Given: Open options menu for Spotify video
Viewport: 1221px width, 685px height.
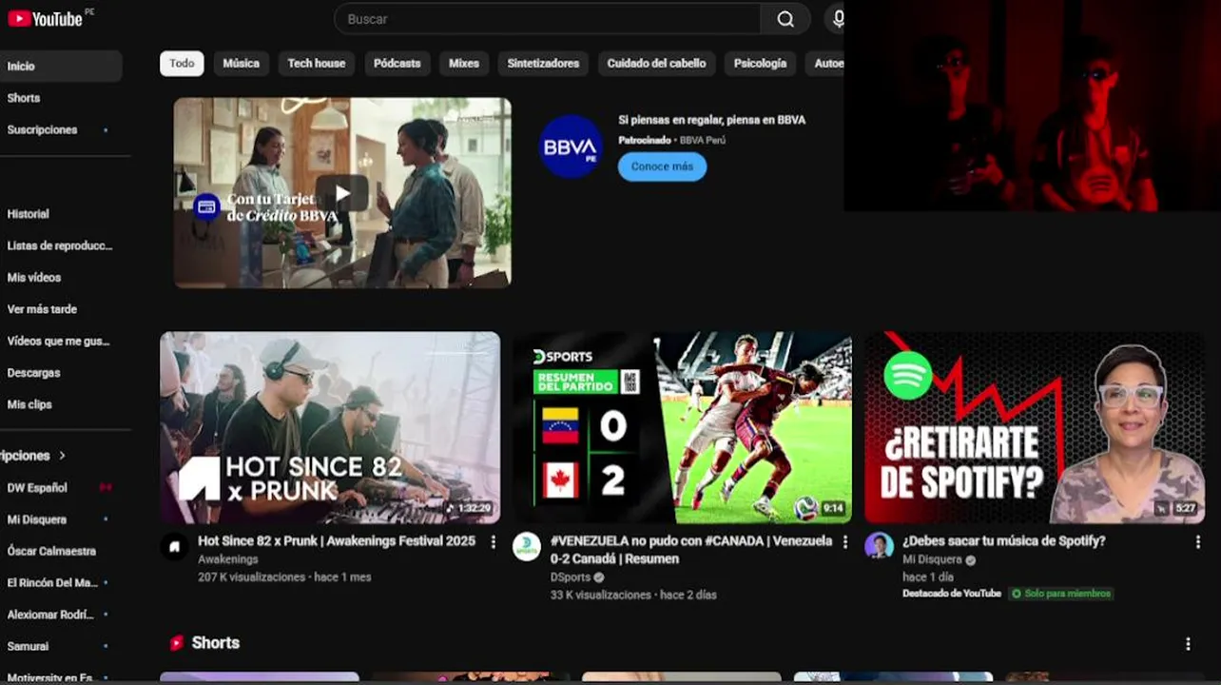Looking at the screenshot, I should tap(1197, 541).
